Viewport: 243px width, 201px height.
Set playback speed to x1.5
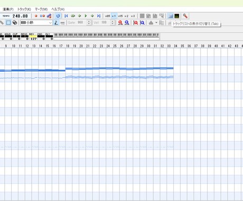point(120,16)
